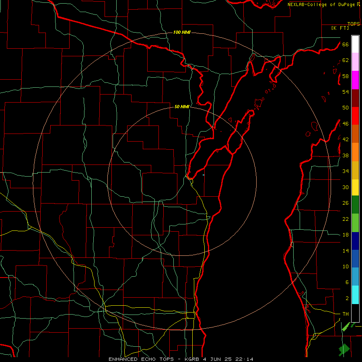Click the legend "TH" threshold label
The image size is (362, 362).
[346, 314]
